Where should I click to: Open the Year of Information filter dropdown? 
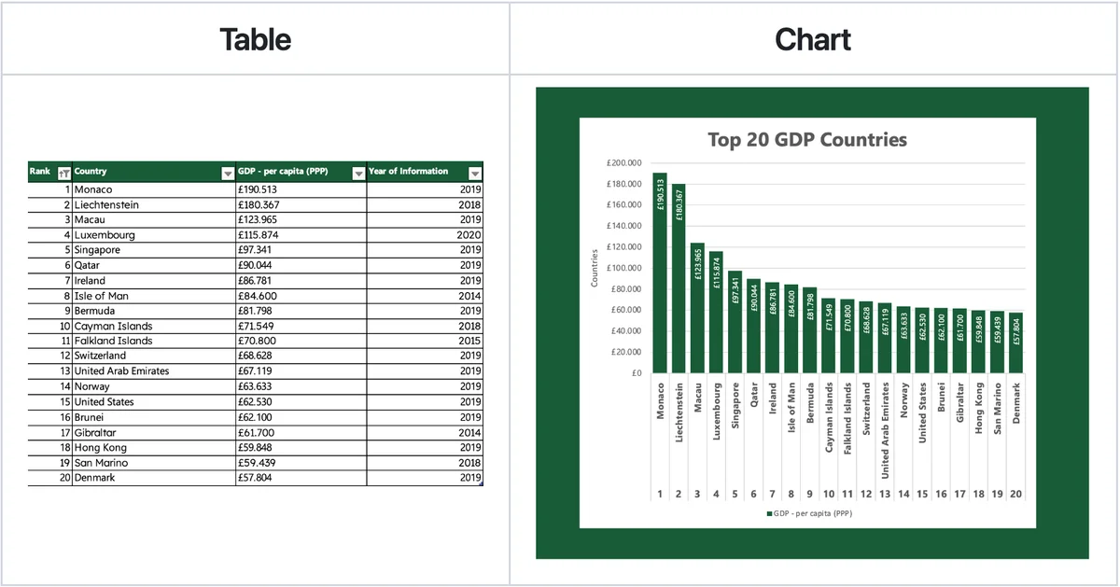click(475, 173)
